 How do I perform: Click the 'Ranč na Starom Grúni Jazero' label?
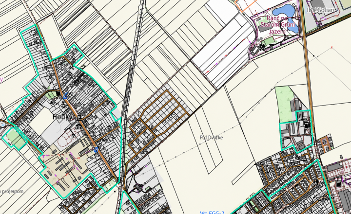(x=277, y=25)
